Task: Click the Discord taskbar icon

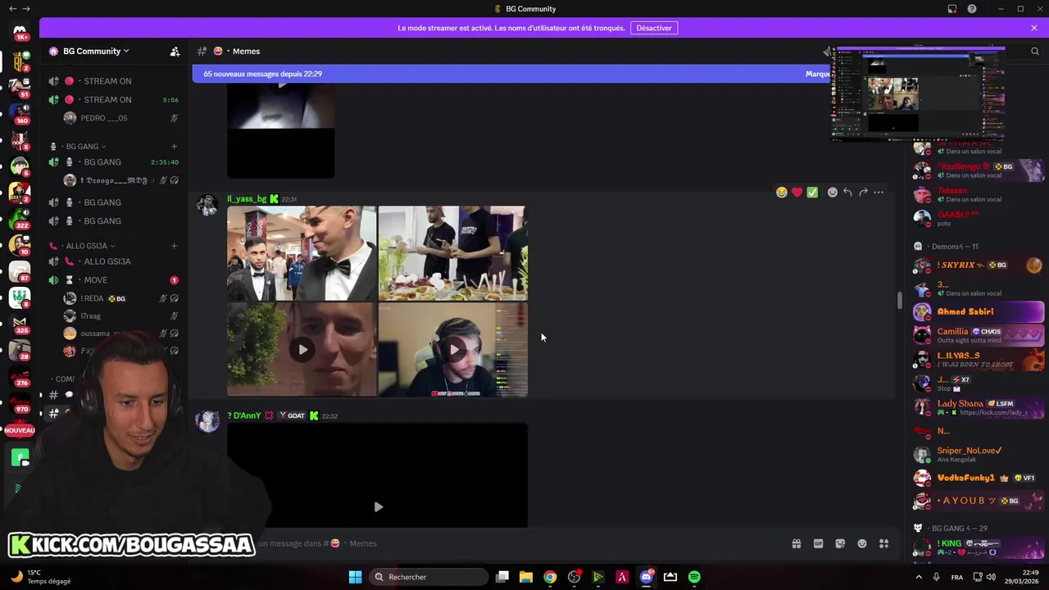Action: [647, 577]
